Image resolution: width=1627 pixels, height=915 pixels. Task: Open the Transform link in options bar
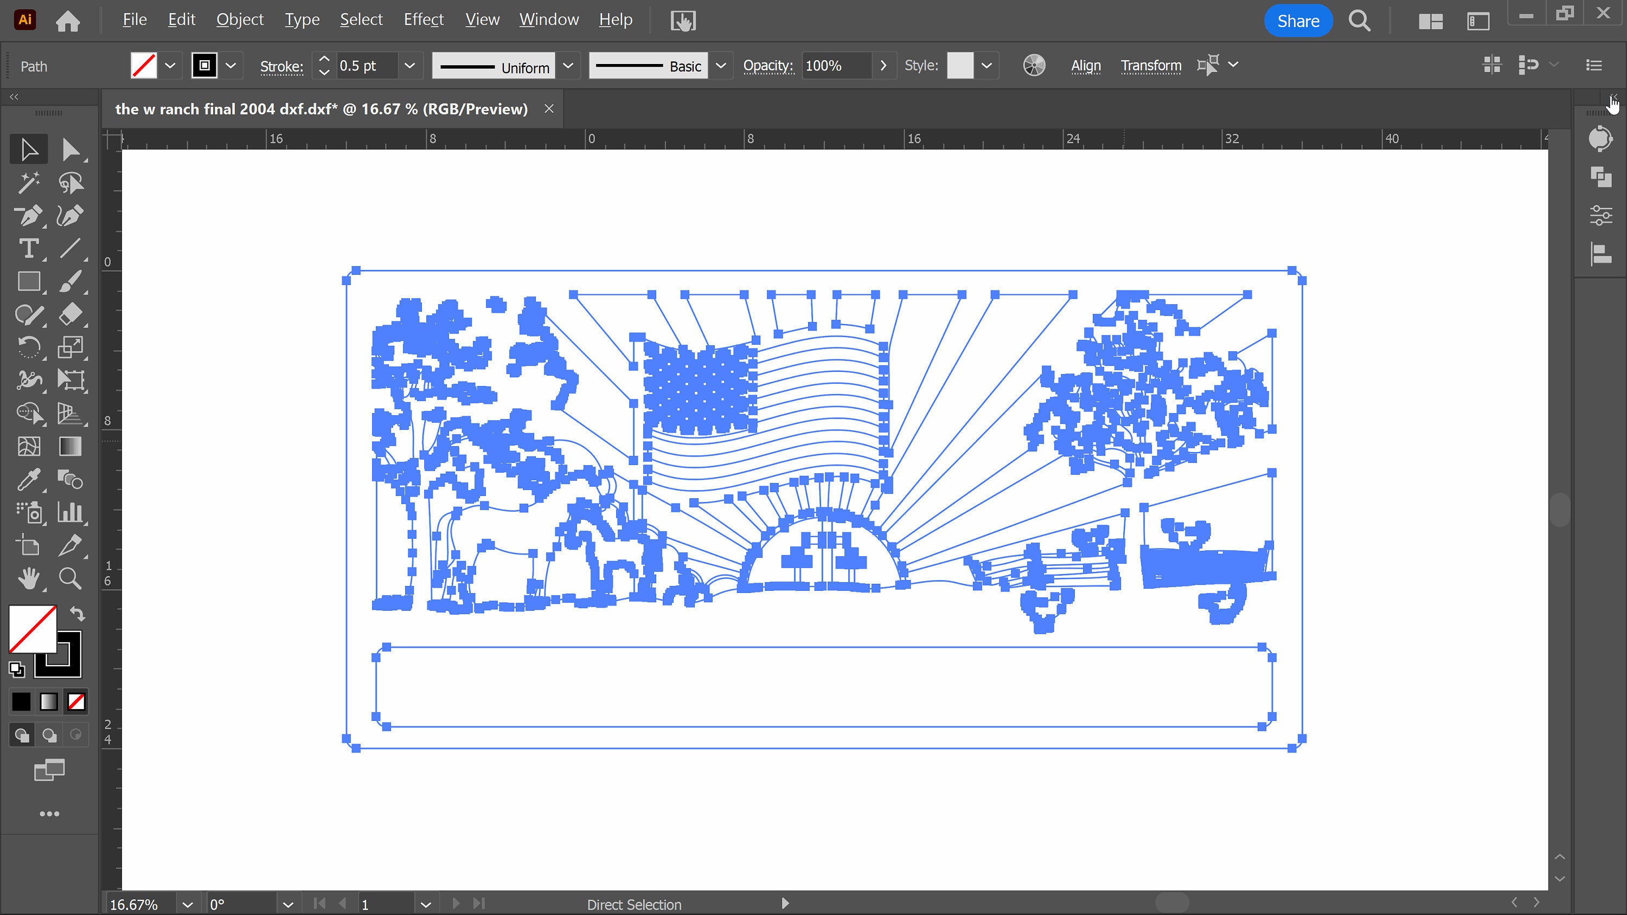pyautogui.click(x=1151, y=65)
